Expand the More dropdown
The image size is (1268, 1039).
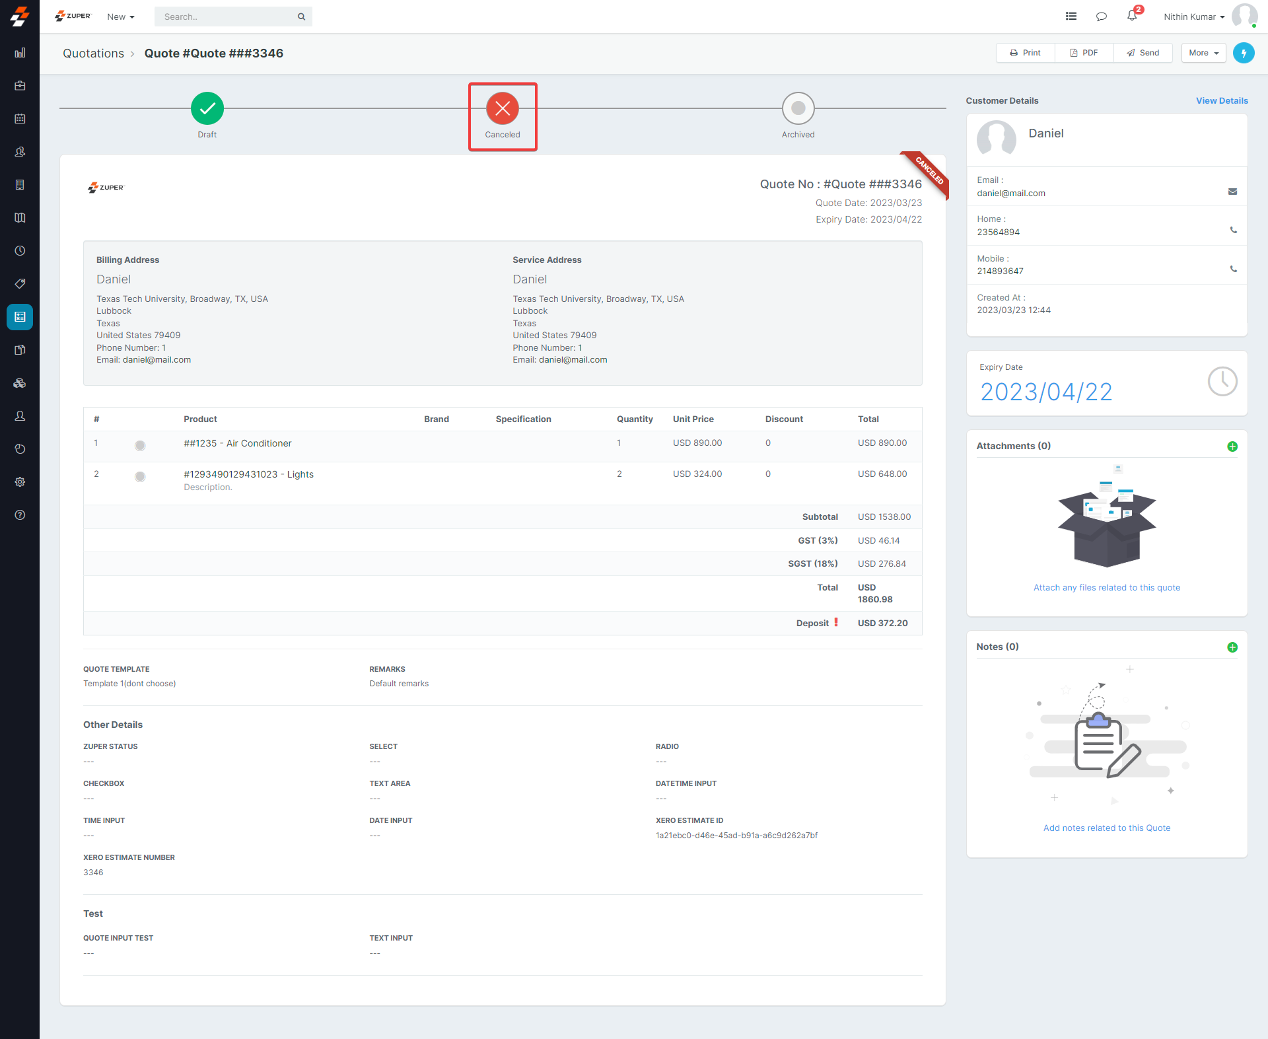tap(1203, 53)
